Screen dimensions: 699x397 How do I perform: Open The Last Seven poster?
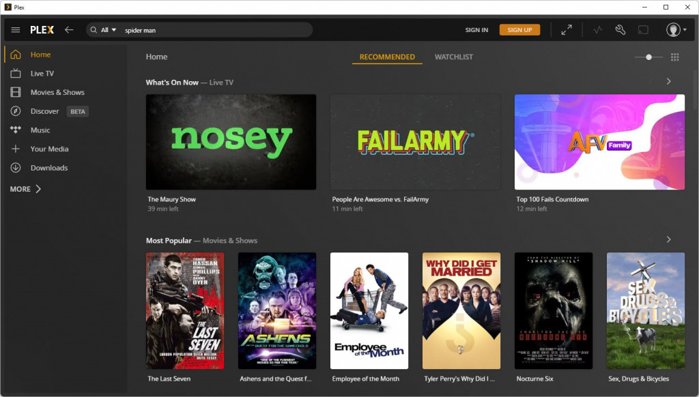185,310
